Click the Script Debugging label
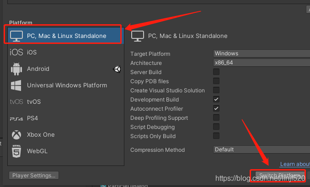 coord(152,127)
